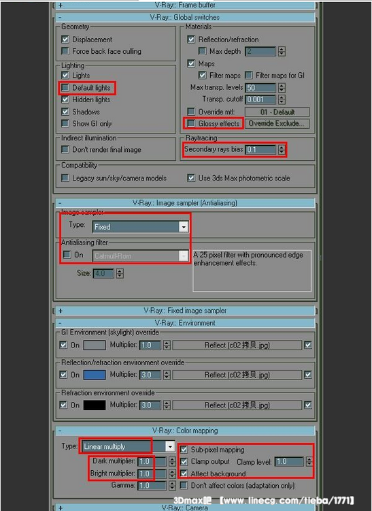Click the Gamma value field

(152, 486)
